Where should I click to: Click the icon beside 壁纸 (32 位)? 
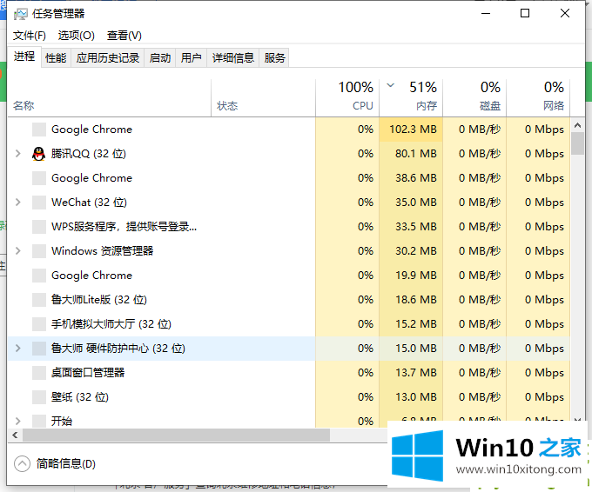(39, 397)
